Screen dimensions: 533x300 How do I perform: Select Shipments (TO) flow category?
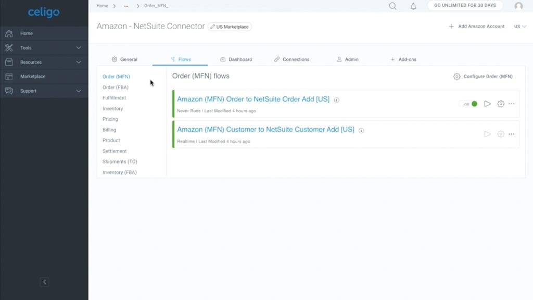(x=120, y=161)
